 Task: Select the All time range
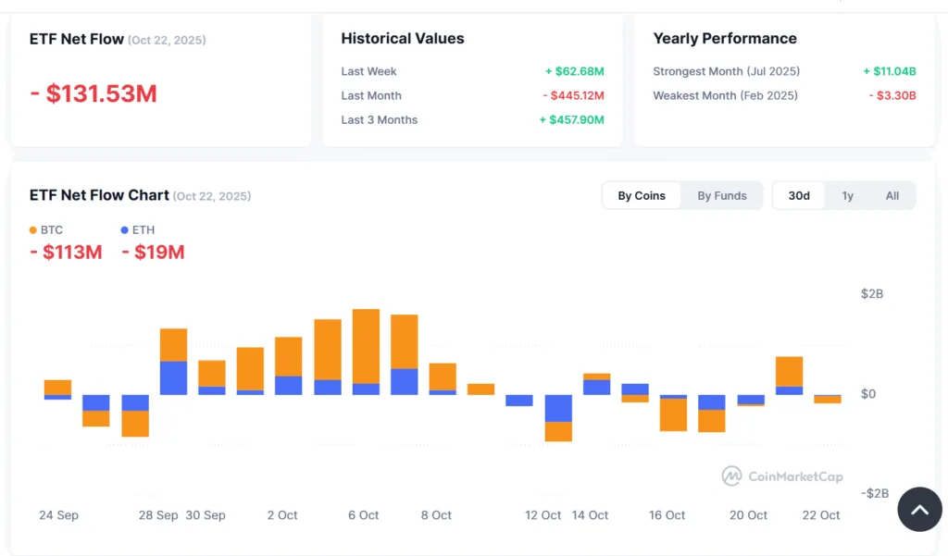[892, 195]
